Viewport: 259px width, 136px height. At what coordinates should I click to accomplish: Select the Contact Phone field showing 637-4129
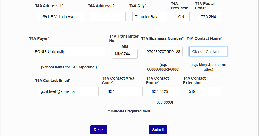[164, 91]
